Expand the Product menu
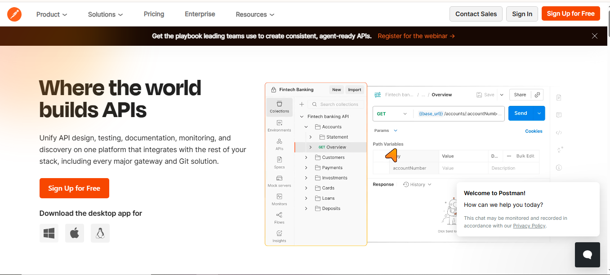 click(x=52, y=14)
